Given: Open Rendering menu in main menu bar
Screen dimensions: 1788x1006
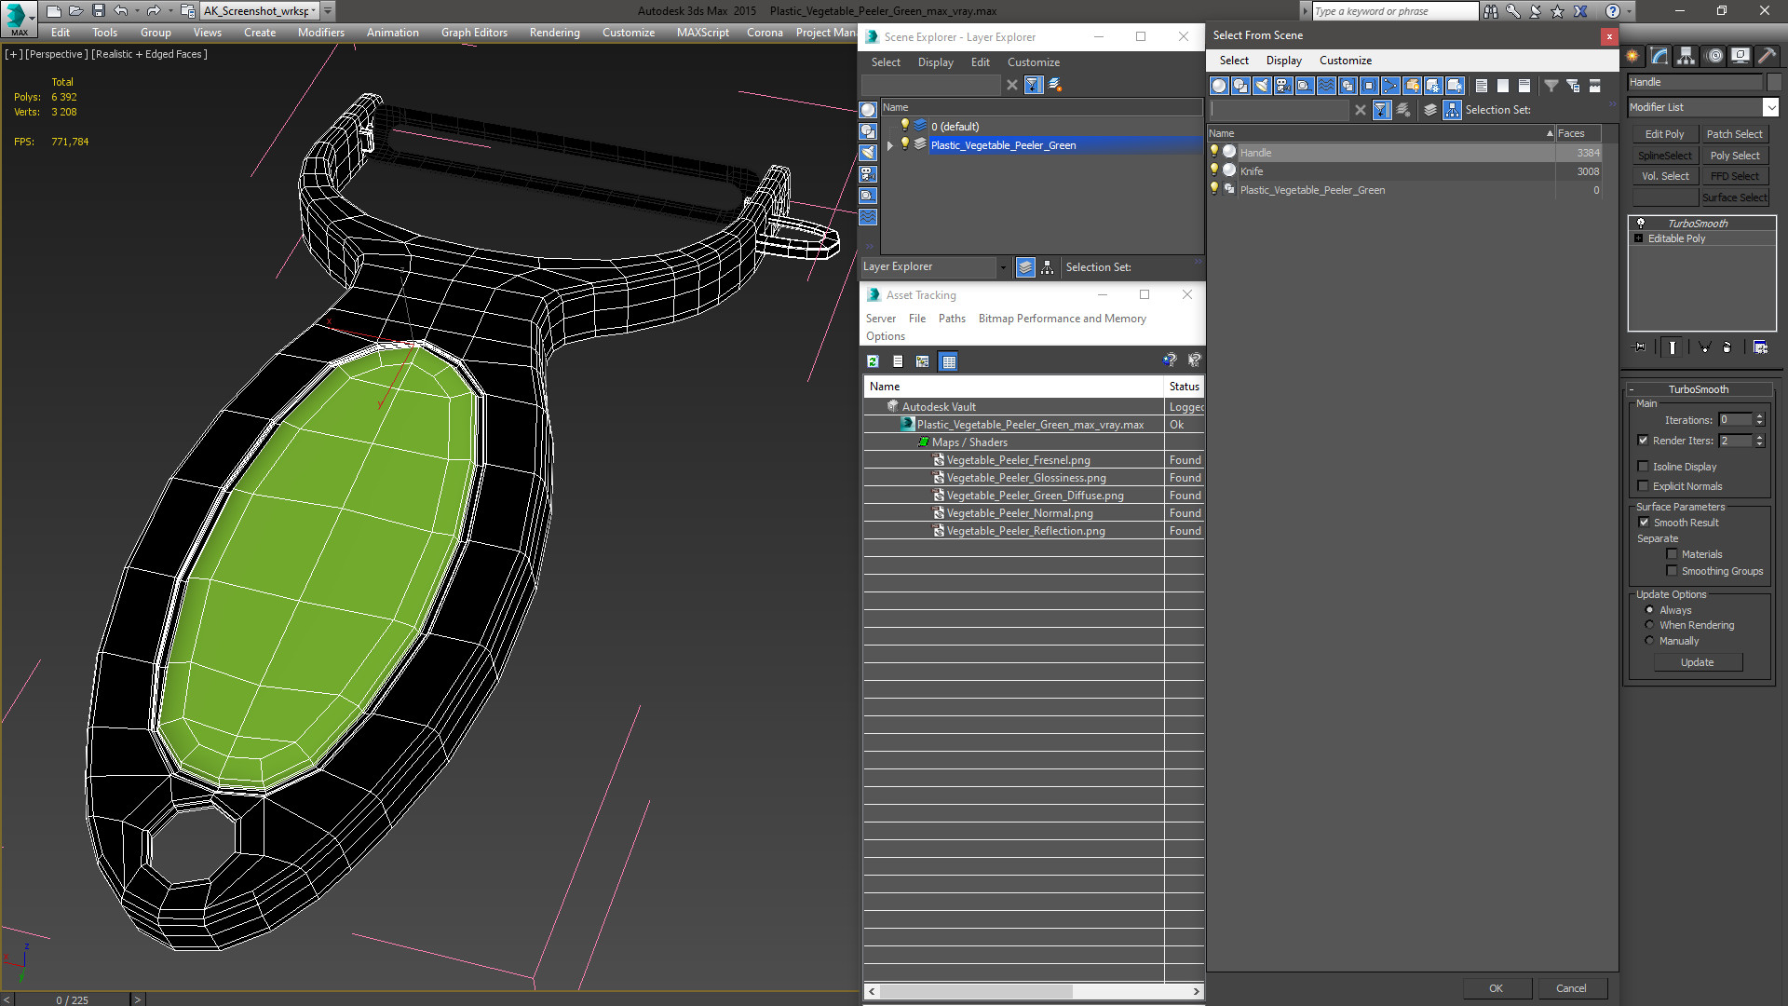Looking at the screenshot, I should [554, 33].
